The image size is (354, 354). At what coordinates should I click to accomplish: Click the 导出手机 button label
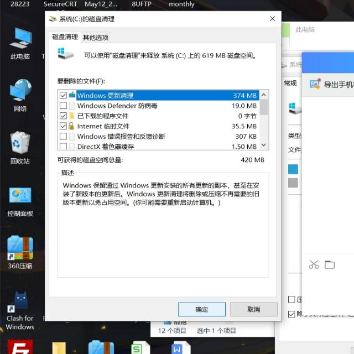(339, 85)
